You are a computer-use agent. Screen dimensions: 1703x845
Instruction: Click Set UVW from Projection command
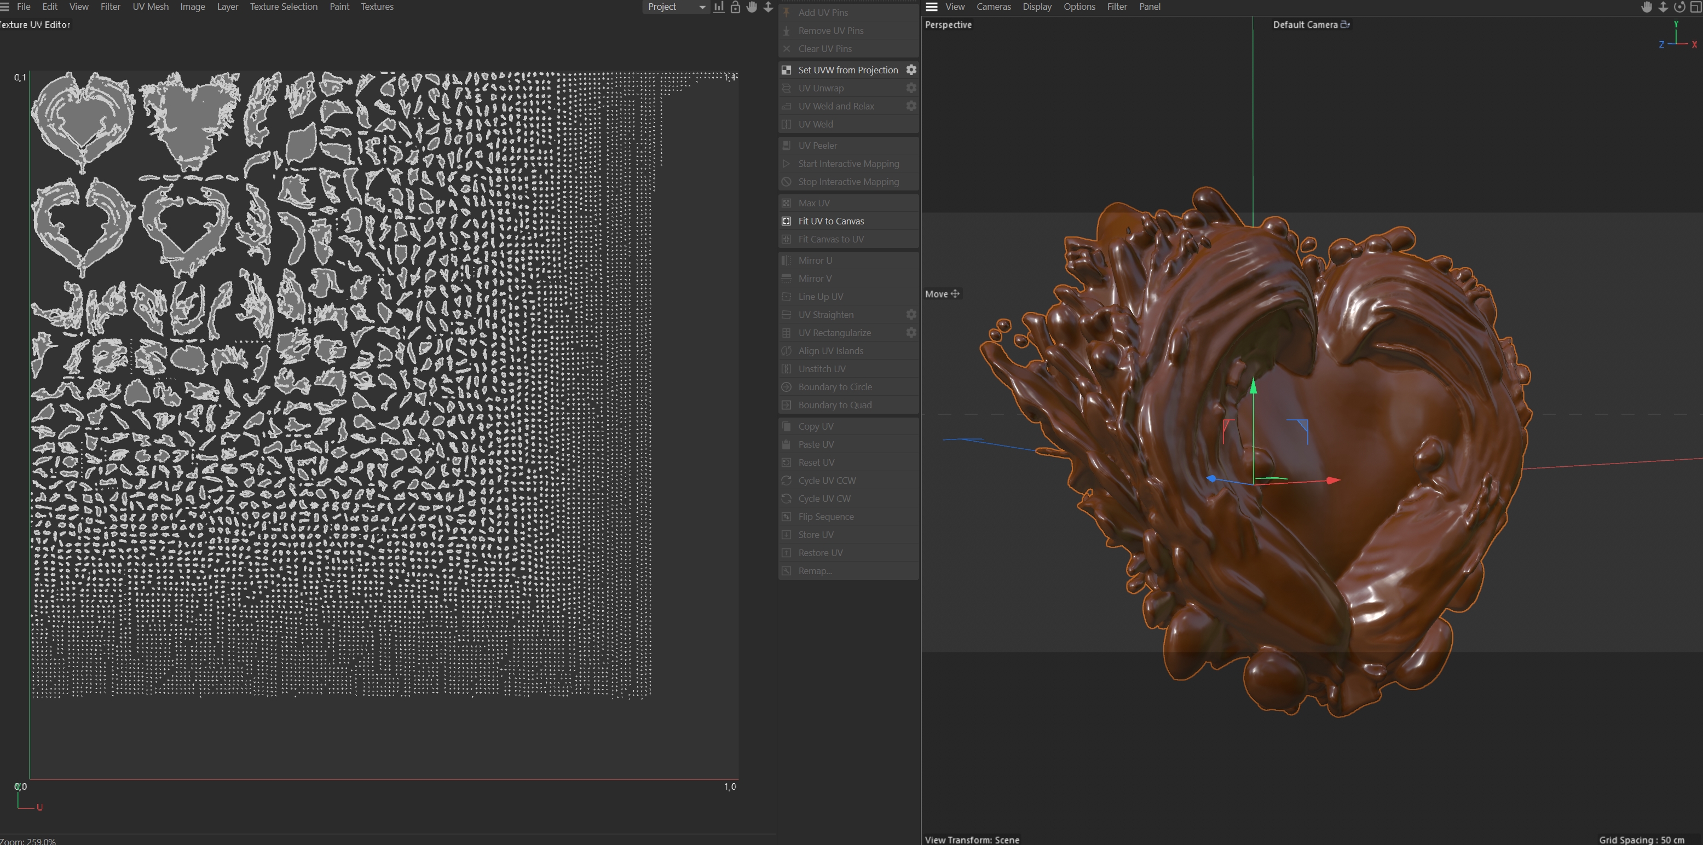tap(847, 70)
